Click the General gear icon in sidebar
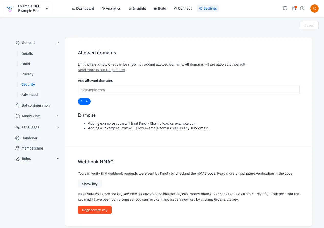The image size is (324, 228). 17,43
